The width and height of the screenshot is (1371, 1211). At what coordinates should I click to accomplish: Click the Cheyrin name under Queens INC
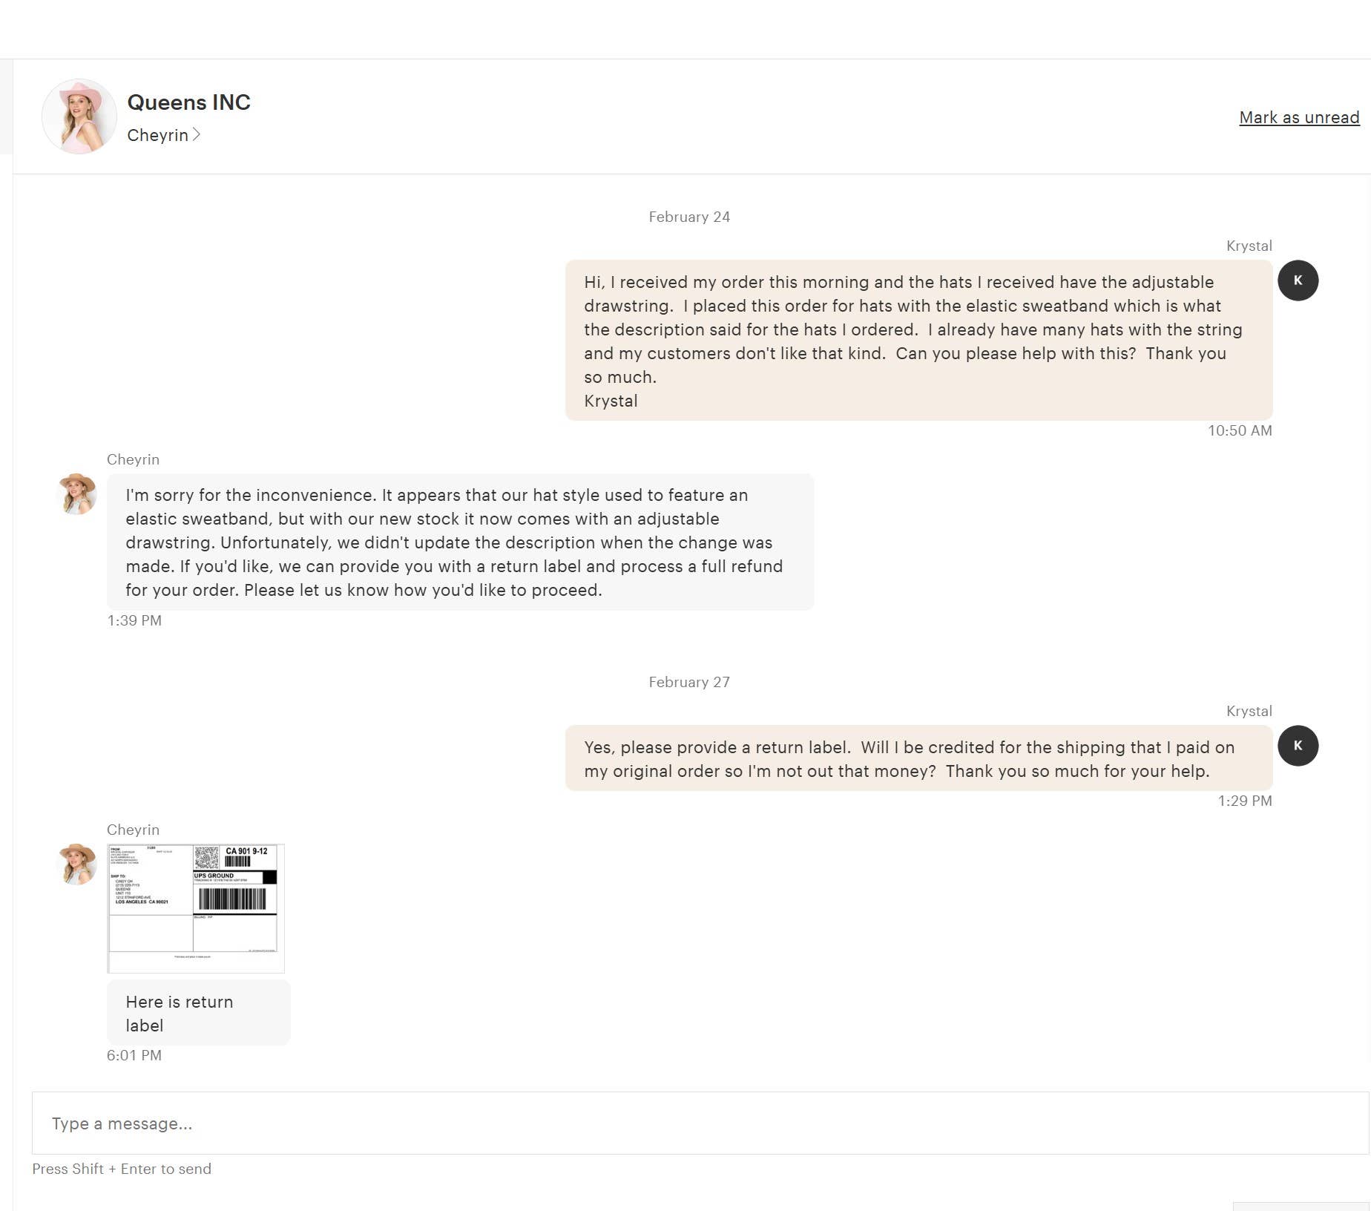[x=157, y=135]
